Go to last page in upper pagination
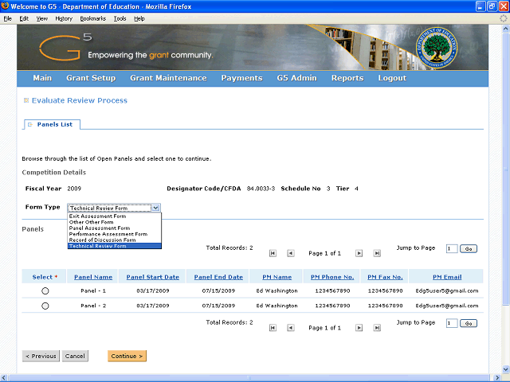510x382 pixels. click(377, 253)
